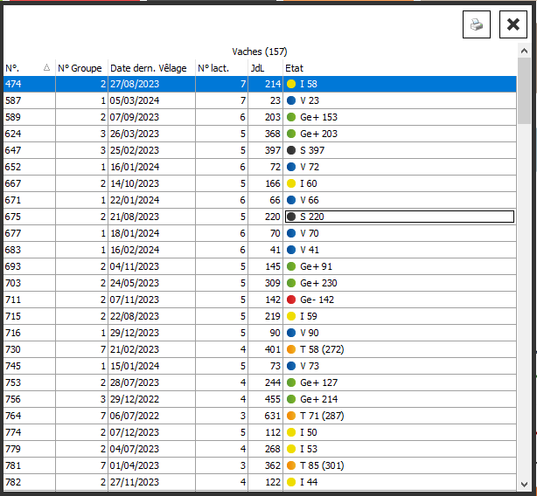Click the red Ge- 142 status dot

pyautogui.click(x=291, y=300)
